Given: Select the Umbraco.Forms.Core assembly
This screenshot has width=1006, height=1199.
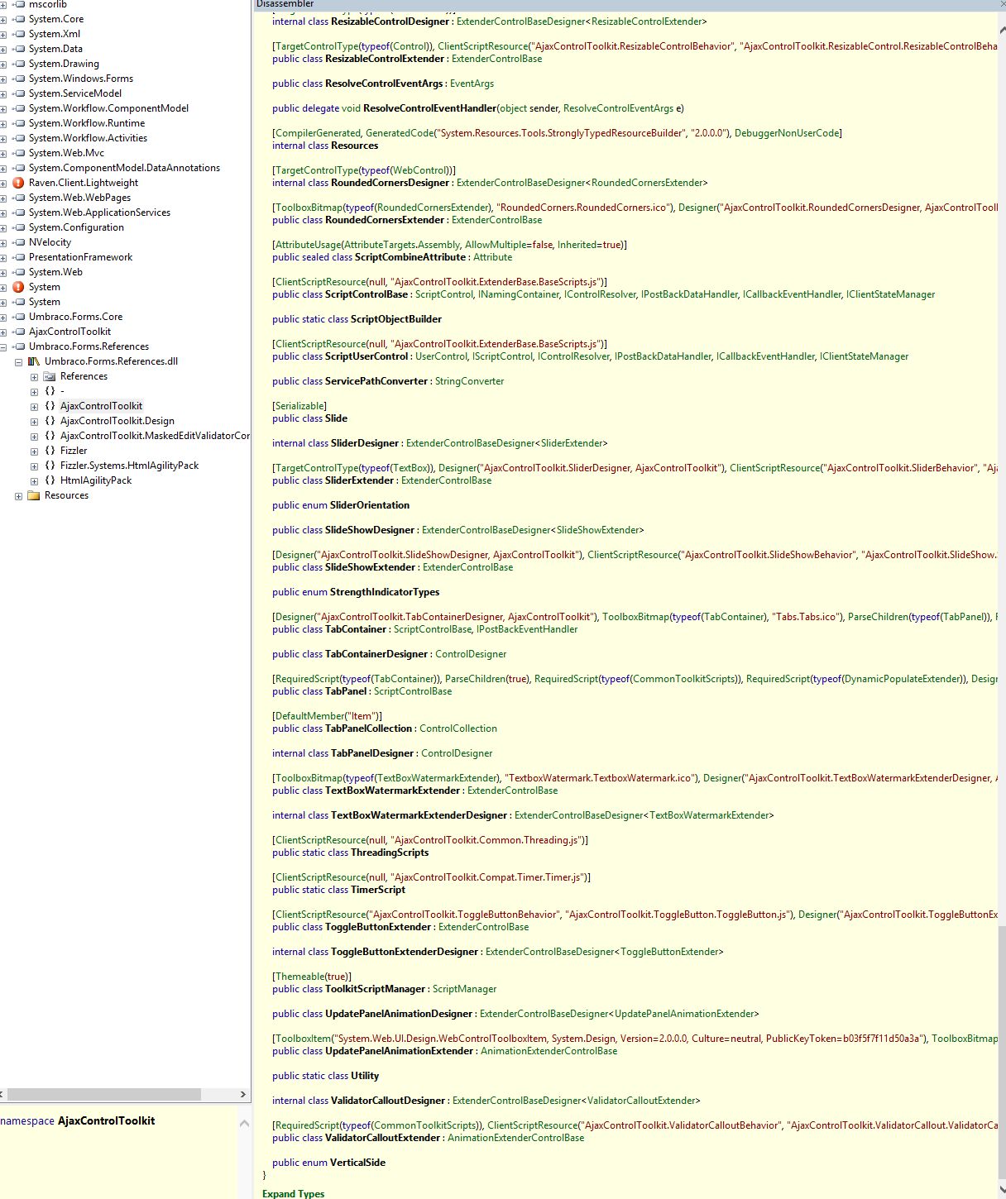Looking at the screenshot, I should 75,317.
